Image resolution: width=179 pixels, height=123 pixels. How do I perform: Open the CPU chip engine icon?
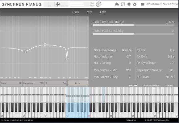pyautogui.click(x=129, y=4)
